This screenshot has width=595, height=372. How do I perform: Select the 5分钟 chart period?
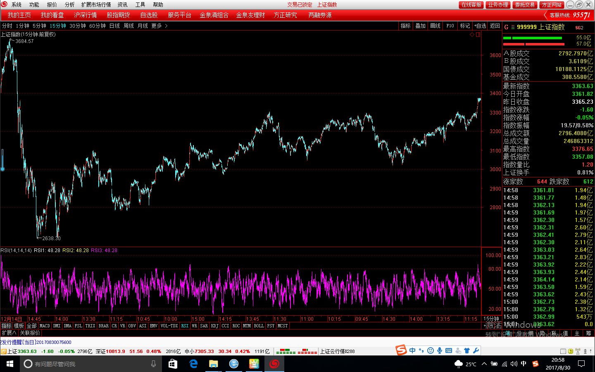pos(40,26)
